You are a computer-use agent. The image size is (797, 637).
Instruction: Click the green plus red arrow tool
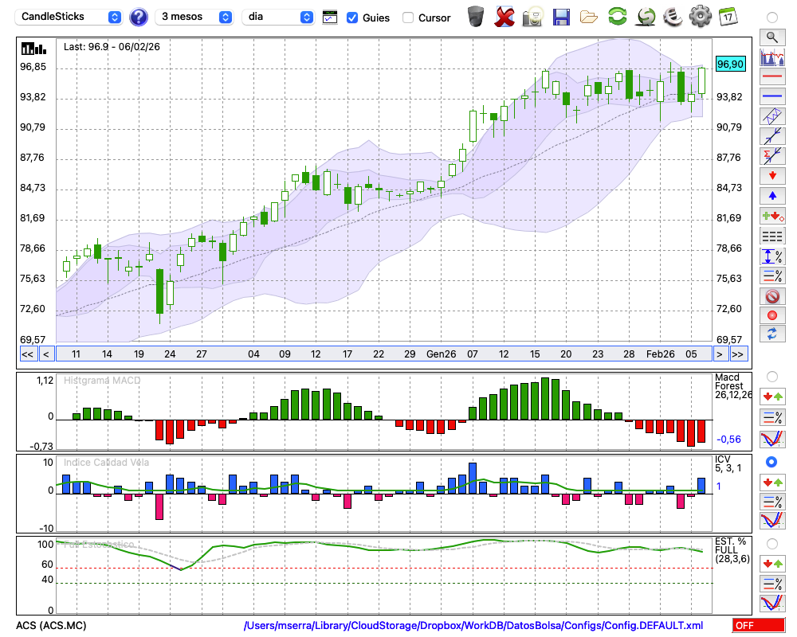coord(772,216)
